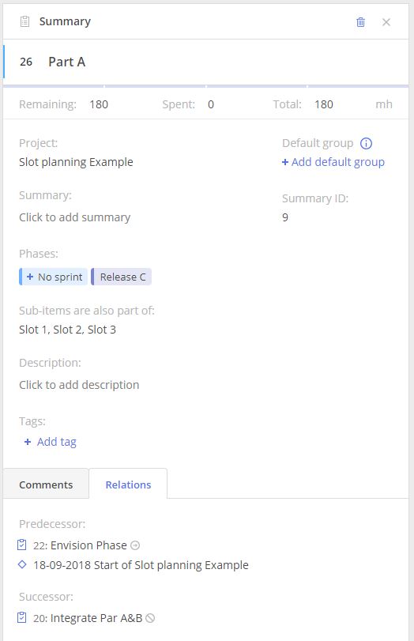Close the Summary panel
This screenshot has height=641, width=414.
point(386,22)
